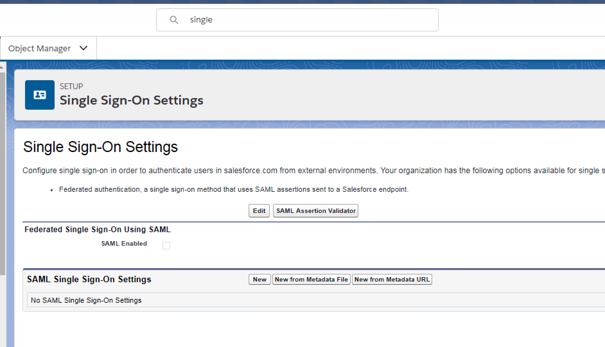Open the SAML Assertion Validator
This screenshot has height=347, width=605.
[x=316, y=211]
